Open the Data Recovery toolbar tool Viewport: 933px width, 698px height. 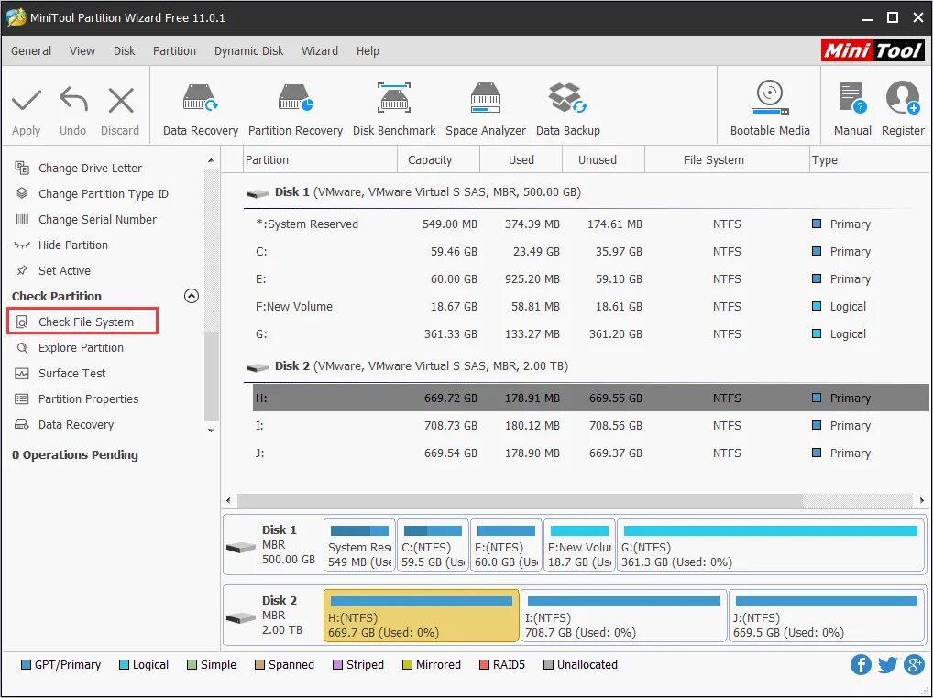pyautogui.click(x=200, y=111)
